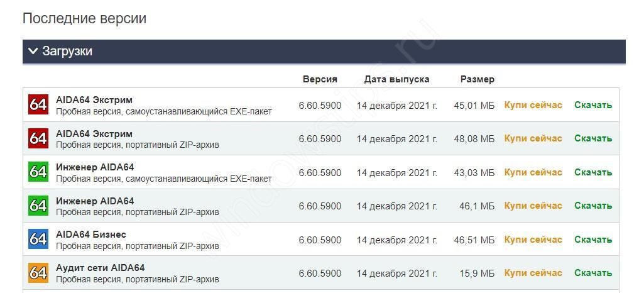Click Купи сейчас for AIDA64 Экстрим ZIP-архив
Image resolution: width=644 pixels, height=293 pixels.
point(533,138)
